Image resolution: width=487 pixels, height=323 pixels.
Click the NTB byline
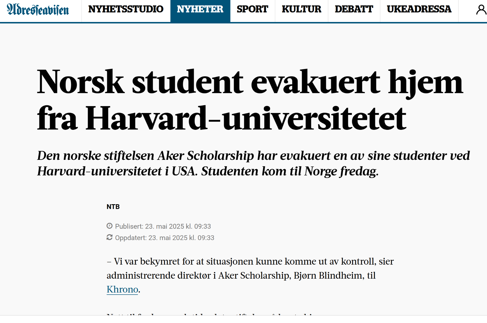[113, 207]
